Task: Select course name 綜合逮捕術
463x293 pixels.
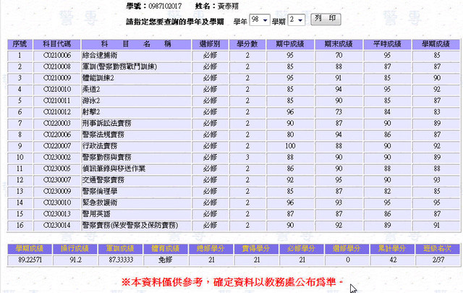Action: (100, 55)
